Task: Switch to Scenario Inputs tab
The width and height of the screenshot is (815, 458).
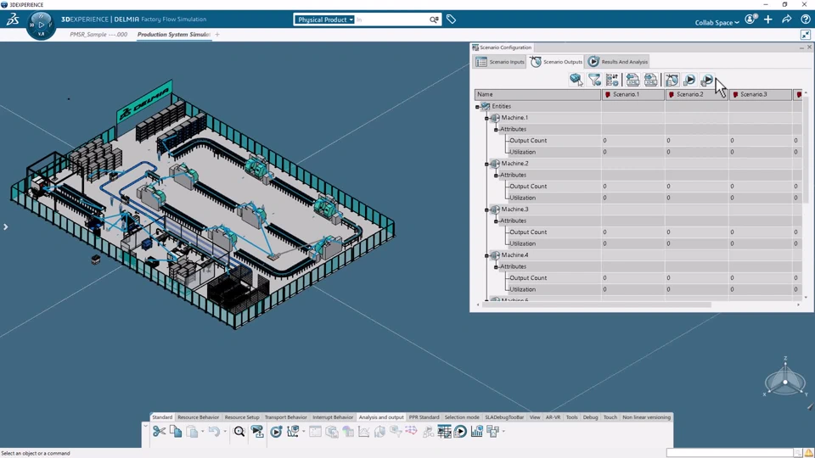Action: (500, 62)
